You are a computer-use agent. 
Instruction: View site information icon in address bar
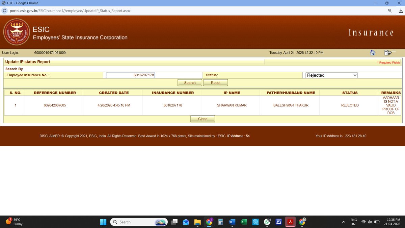coord(4,10)
